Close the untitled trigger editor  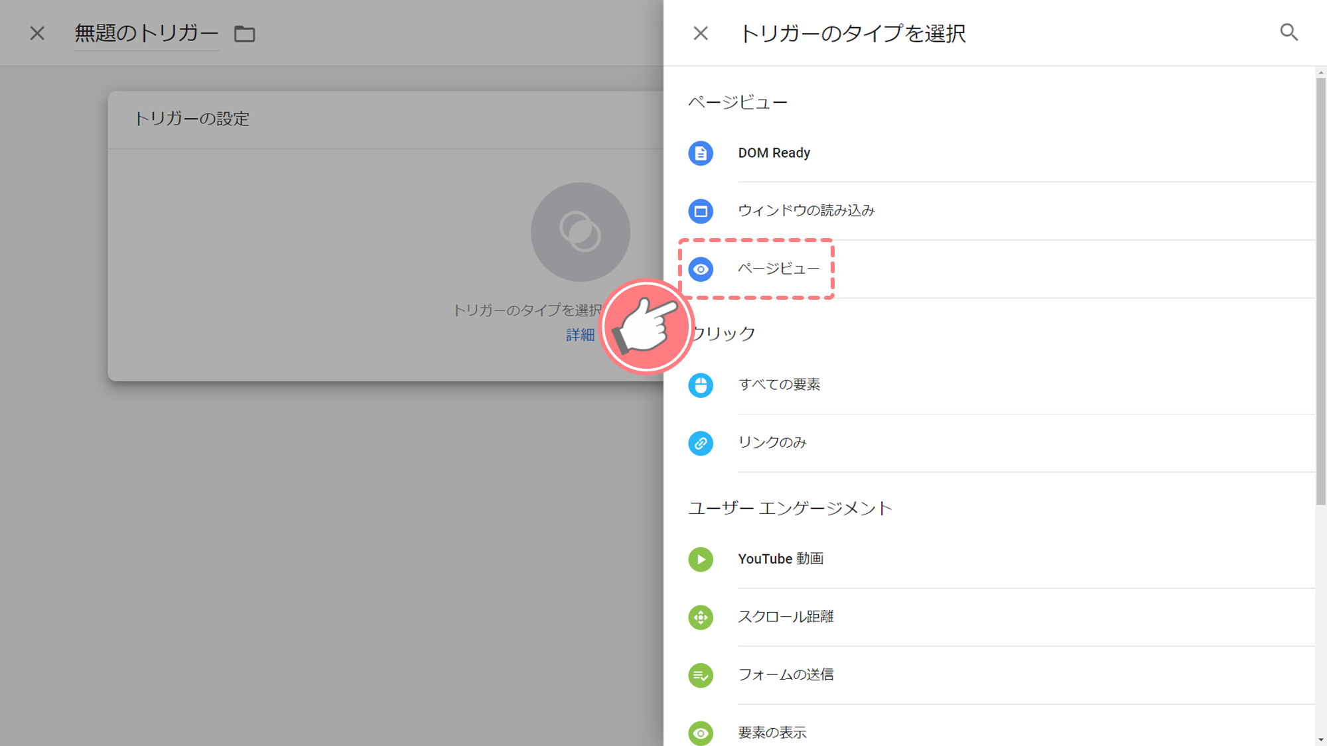(37, 33)
